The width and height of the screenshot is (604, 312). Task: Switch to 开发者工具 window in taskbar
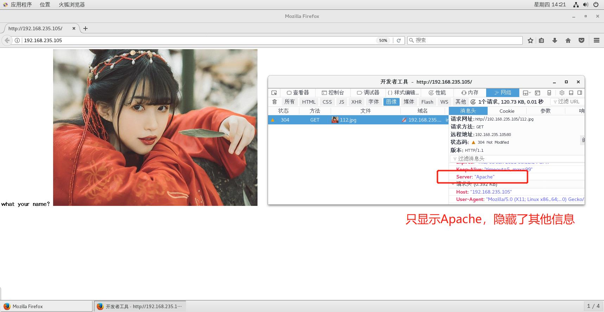tap(140, 306)
